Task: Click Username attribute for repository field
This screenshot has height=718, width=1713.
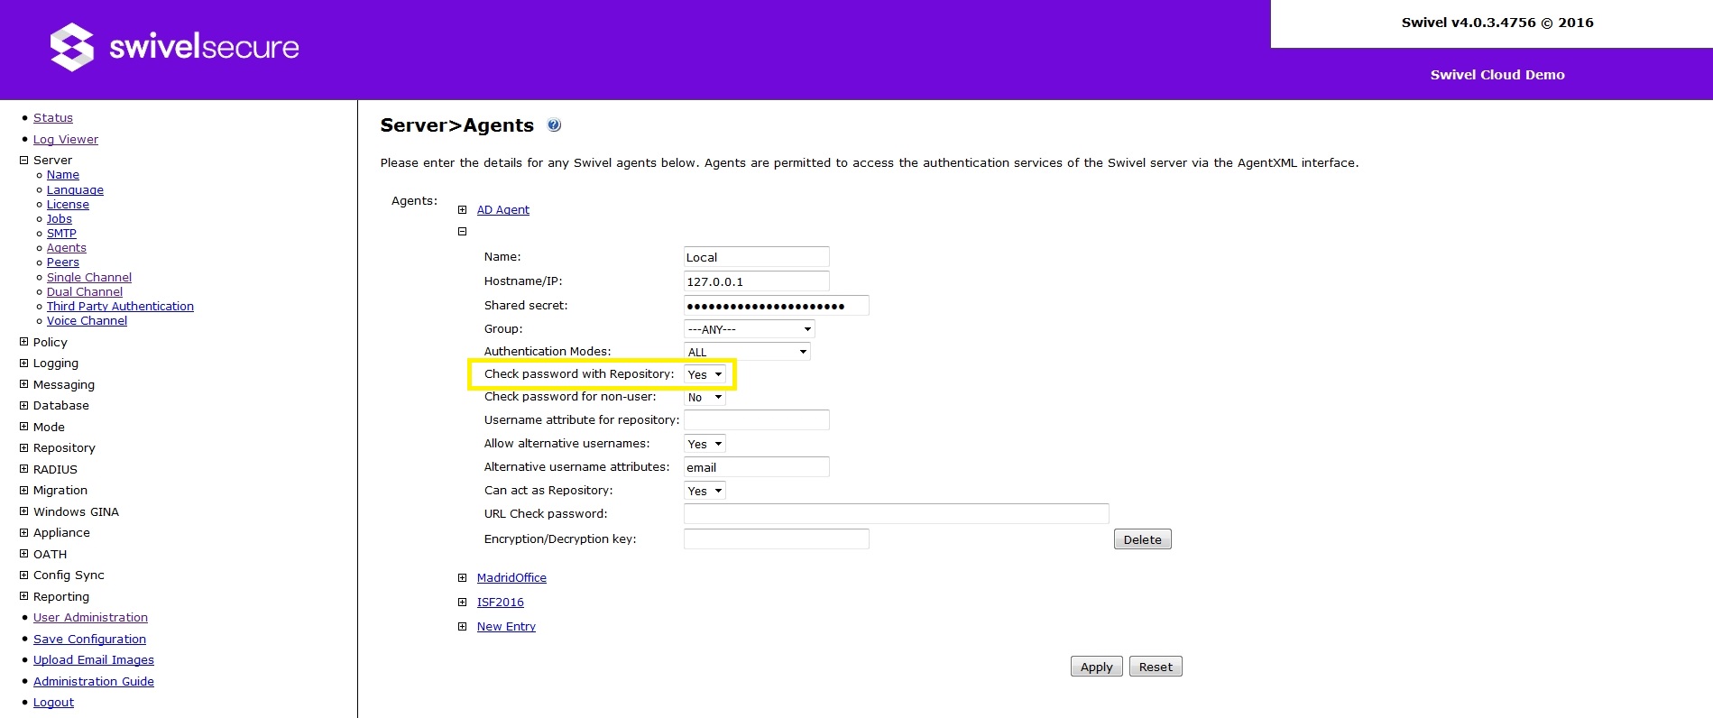Action: coord(756,419)
